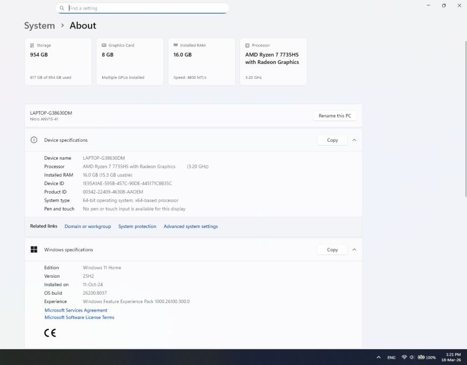The image size is (467, 365).
Task: Open the Installed RAM 16.0 GB card
Action: click(x=202, y=61)
